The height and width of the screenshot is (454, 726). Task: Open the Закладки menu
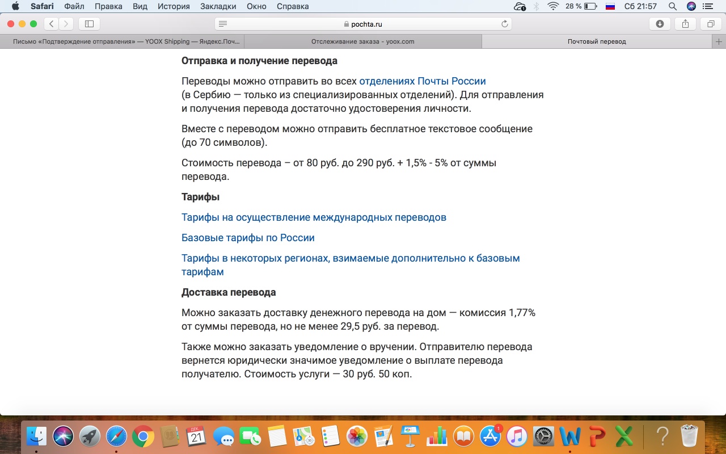point(218,6)
